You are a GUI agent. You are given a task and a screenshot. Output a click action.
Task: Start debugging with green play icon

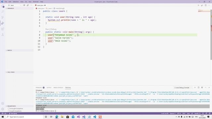tap(9, 5)
